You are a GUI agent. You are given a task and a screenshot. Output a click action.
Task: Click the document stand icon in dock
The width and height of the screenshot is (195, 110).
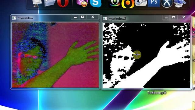(x=37, y=3)
